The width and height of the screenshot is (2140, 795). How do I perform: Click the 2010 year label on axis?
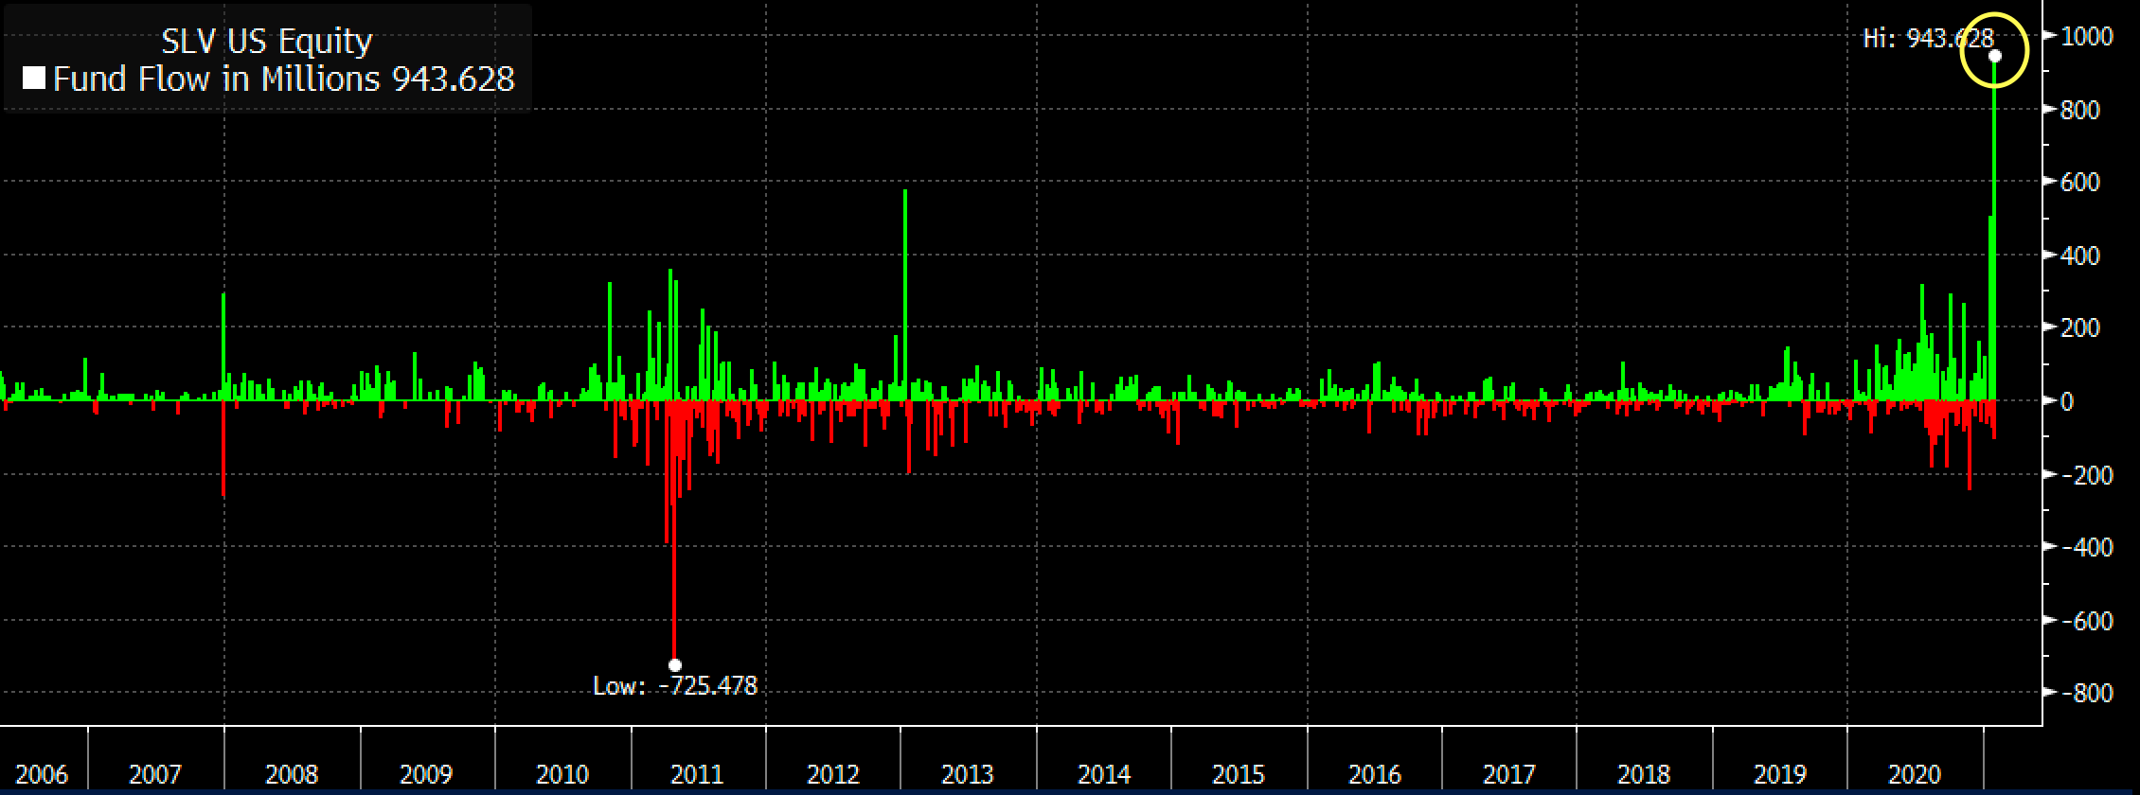tap(562, 774)
